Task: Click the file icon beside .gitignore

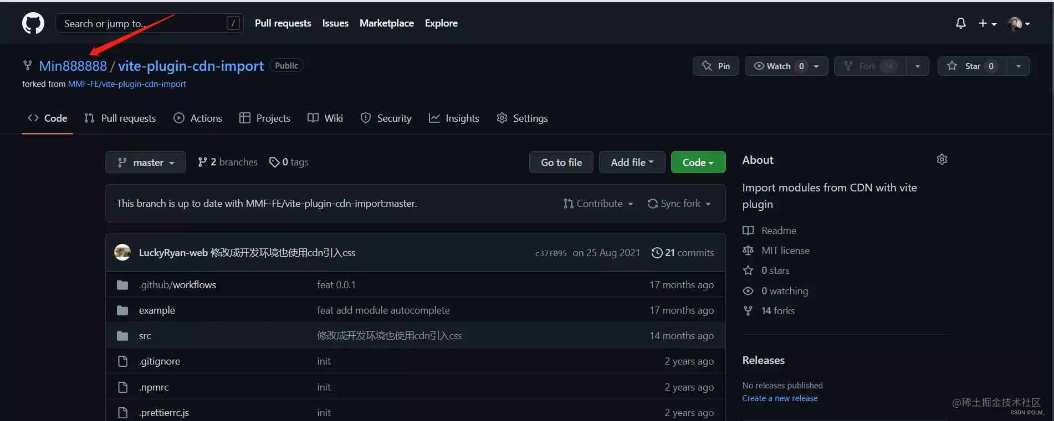Action: [122, 361]
